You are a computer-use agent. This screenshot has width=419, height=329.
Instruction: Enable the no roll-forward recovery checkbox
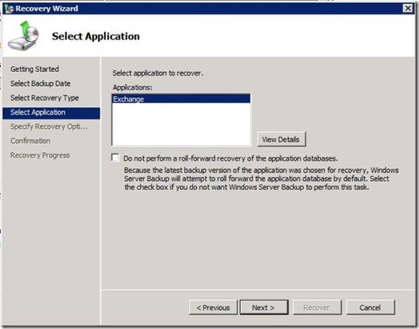tap(115, 158)
